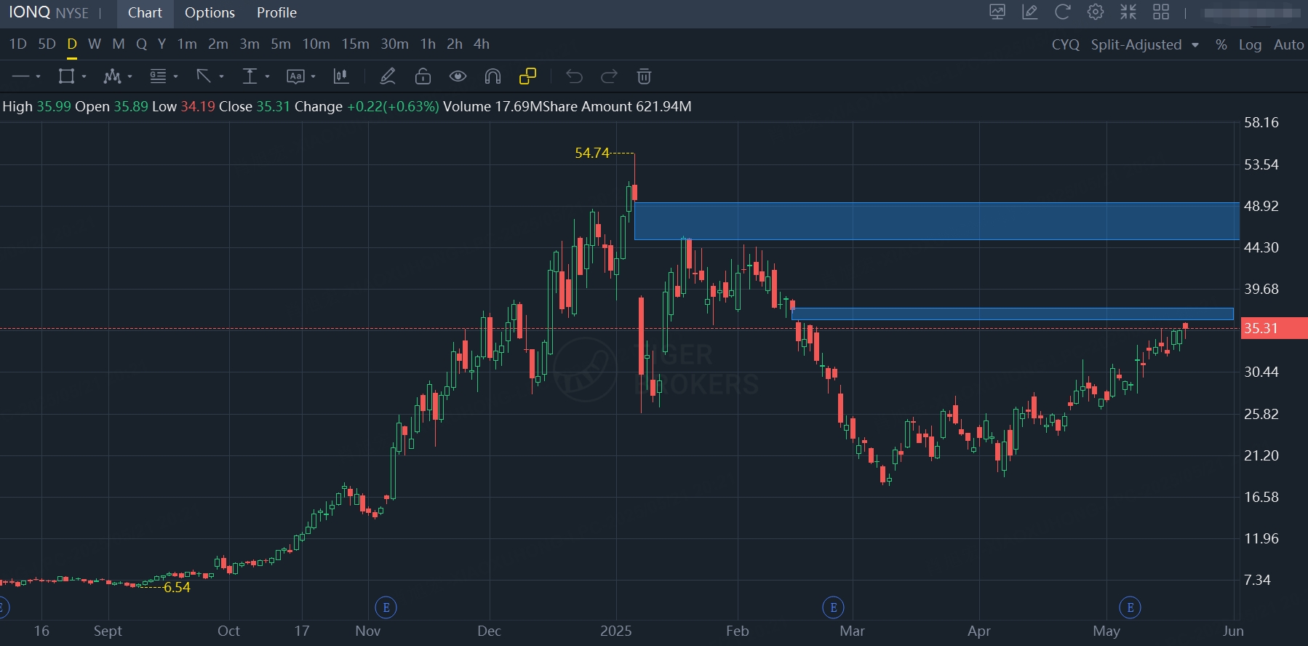Open the multi-chart grid layout icon
This screenshot has width=1308, height=646.
[1161, 12]
